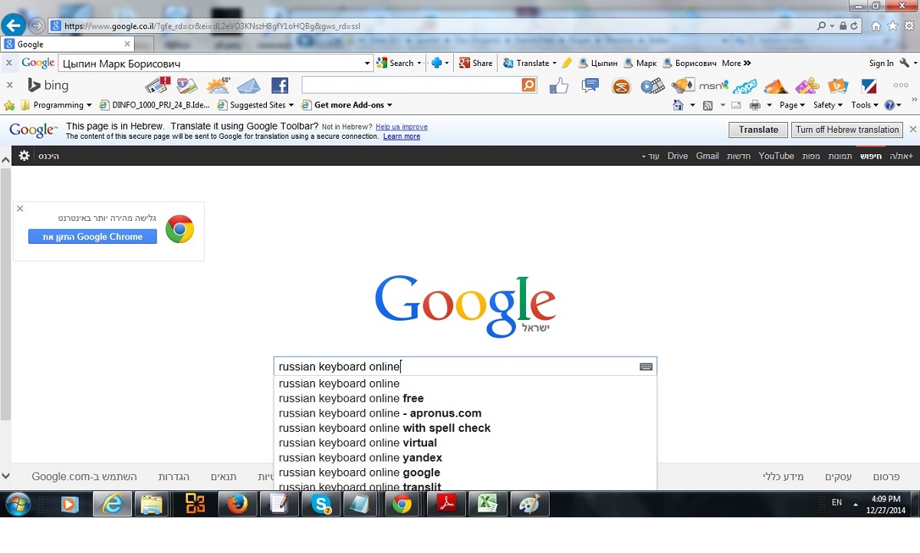Viewport: 920px width, 553px height.
Task: Open Skype from the taskbar
Action: [321, 504]
